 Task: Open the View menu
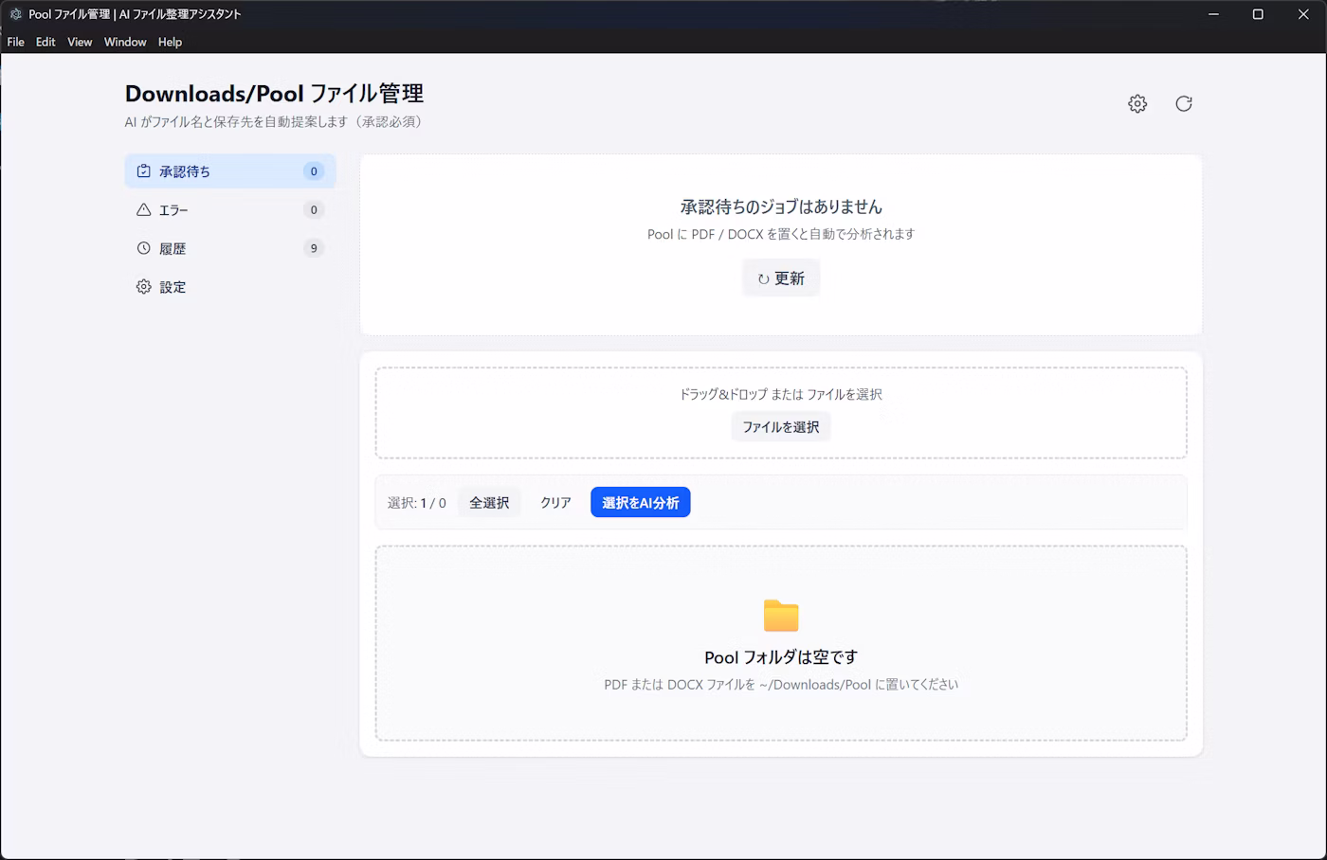[x=80, y=42]
